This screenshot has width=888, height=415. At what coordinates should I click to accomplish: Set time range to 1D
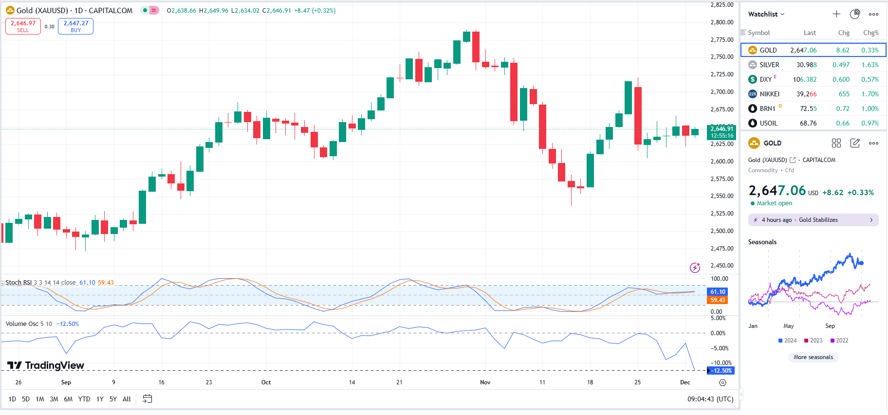[12, 399]
